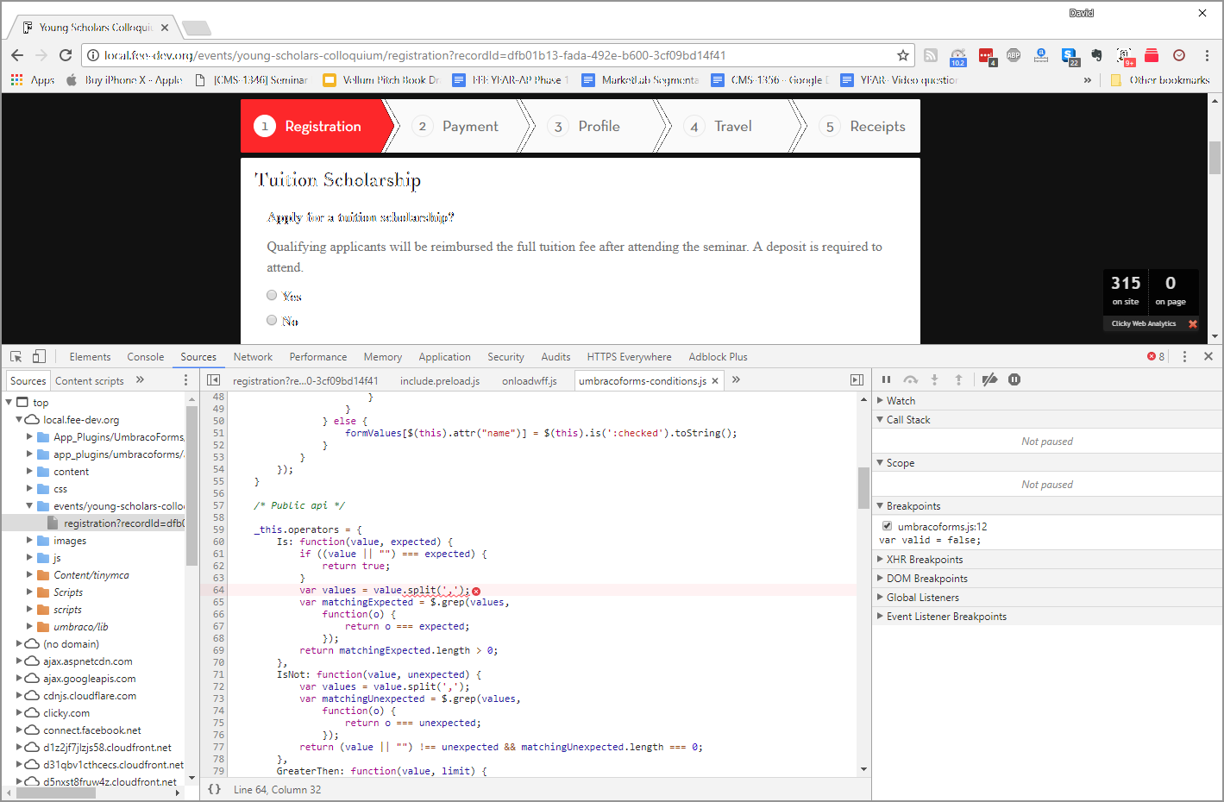Open the Content scripts navigator tab
The image size is (1224, 802).
click(90, 380)
